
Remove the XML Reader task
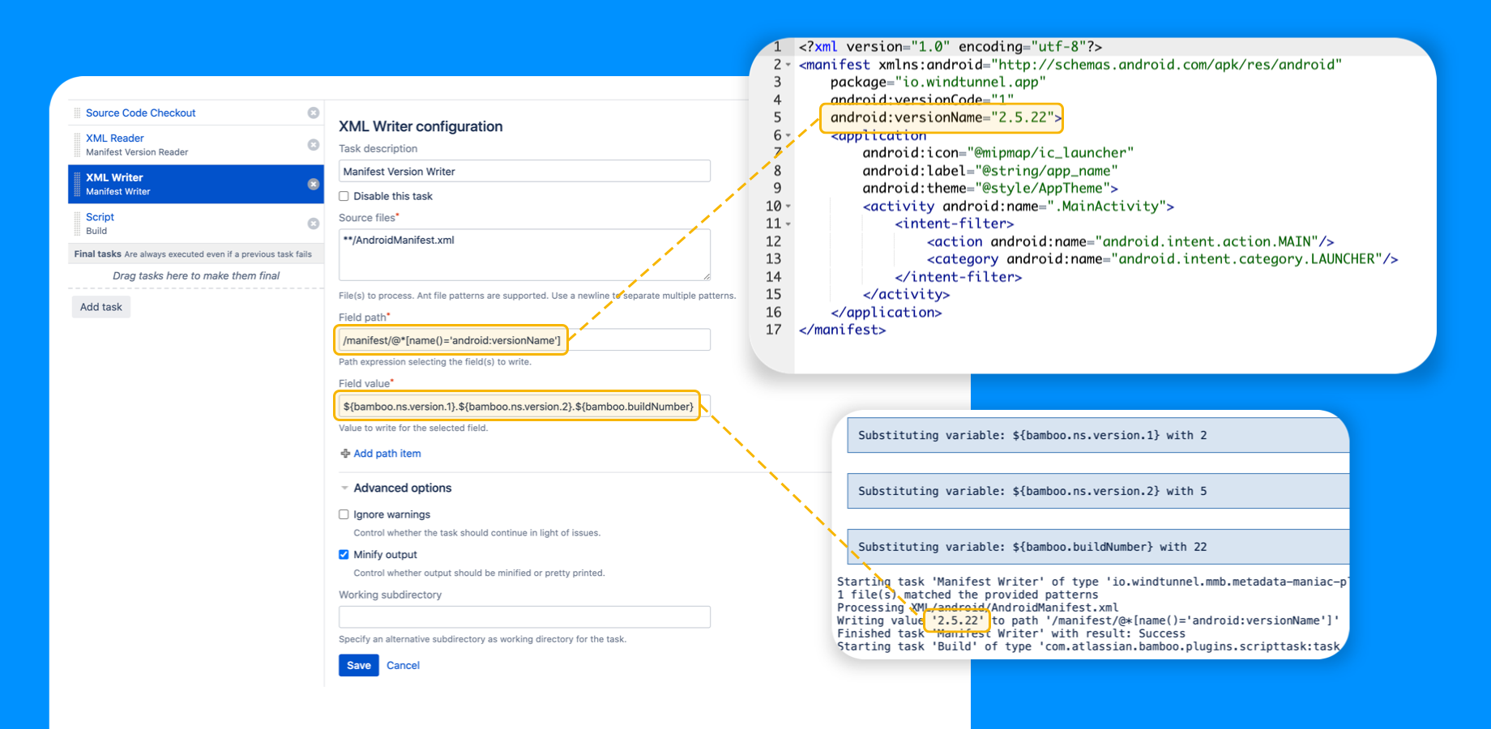(x=314, y=144)
